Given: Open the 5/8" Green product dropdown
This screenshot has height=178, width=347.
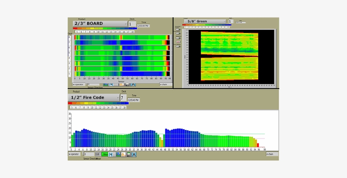Looking at the screenshot, I should point(205,22).
